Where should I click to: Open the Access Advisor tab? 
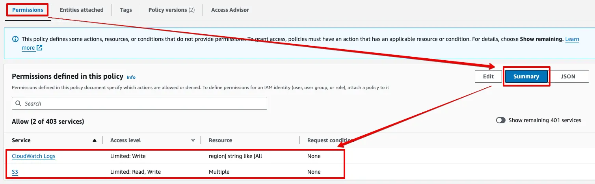[230, 10]
